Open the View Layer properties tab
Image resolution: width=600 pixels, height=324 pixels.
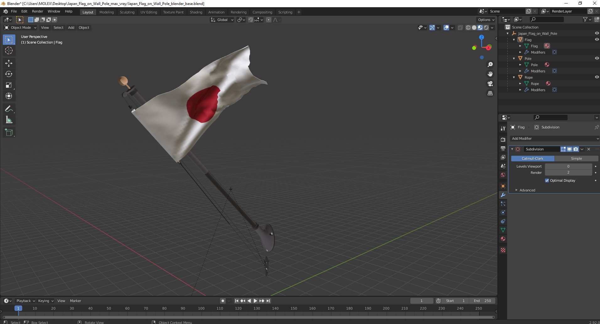pos(503,157)
